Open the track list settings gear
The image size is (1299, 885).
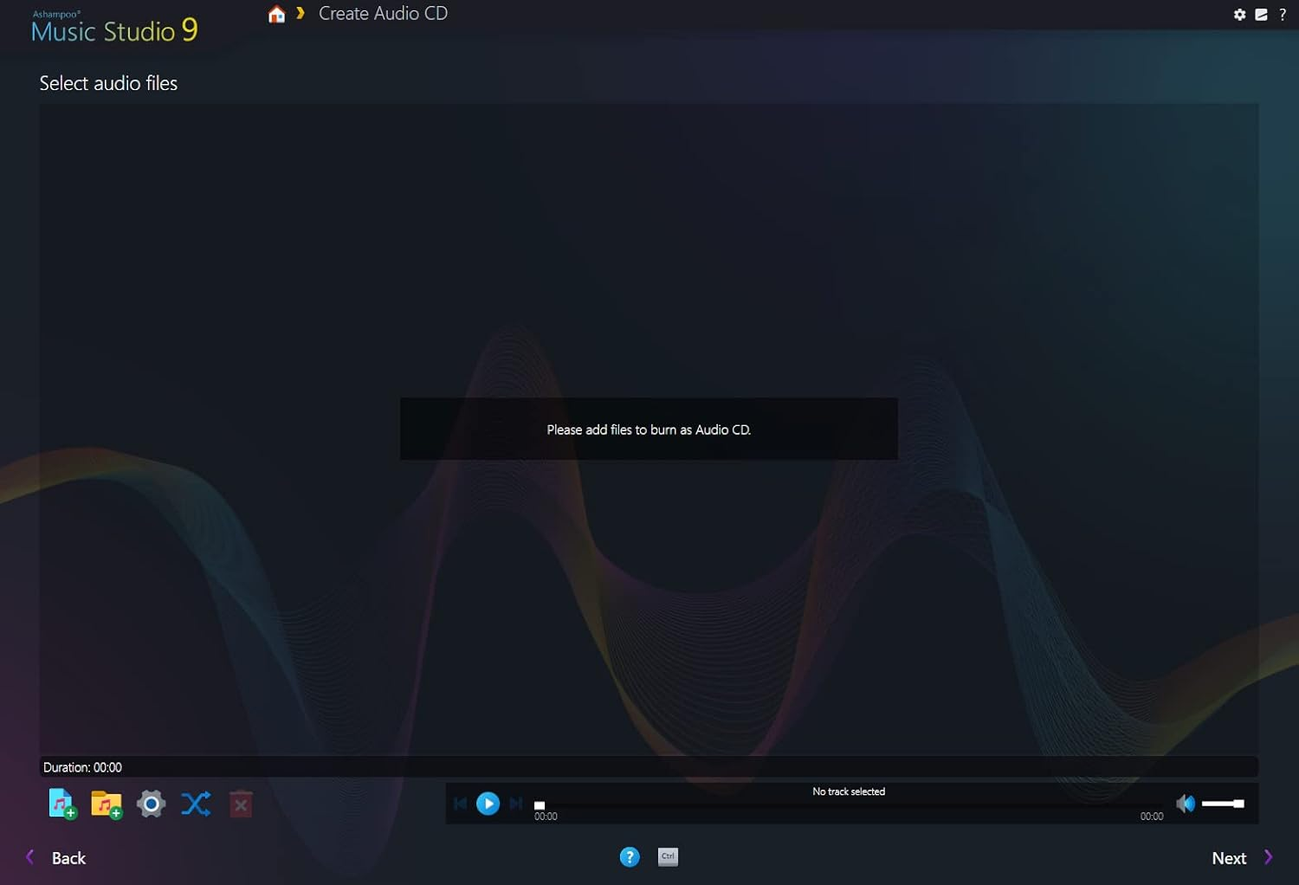click(151, 803)
